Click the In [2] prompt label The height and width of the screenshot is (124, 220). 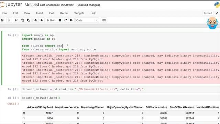pos(13,89)
